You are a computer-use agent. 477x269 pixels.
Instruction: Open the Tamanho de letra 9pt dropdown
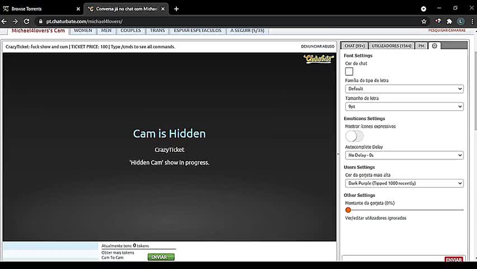[404, 106]
